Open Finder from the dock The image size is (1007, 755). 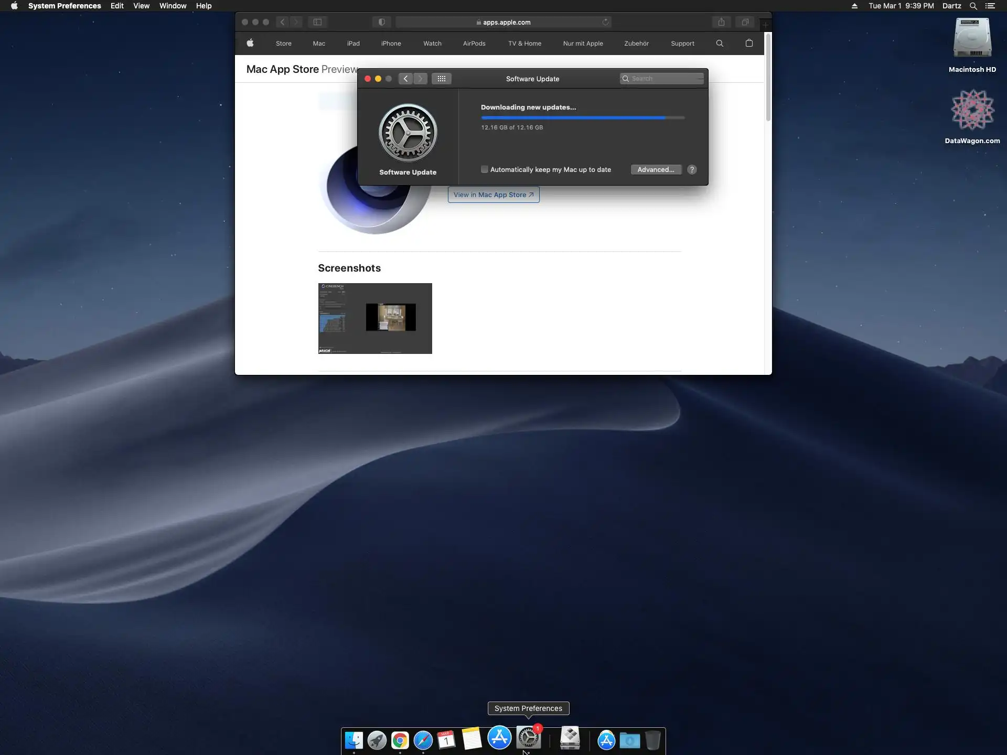coord(353,740)
